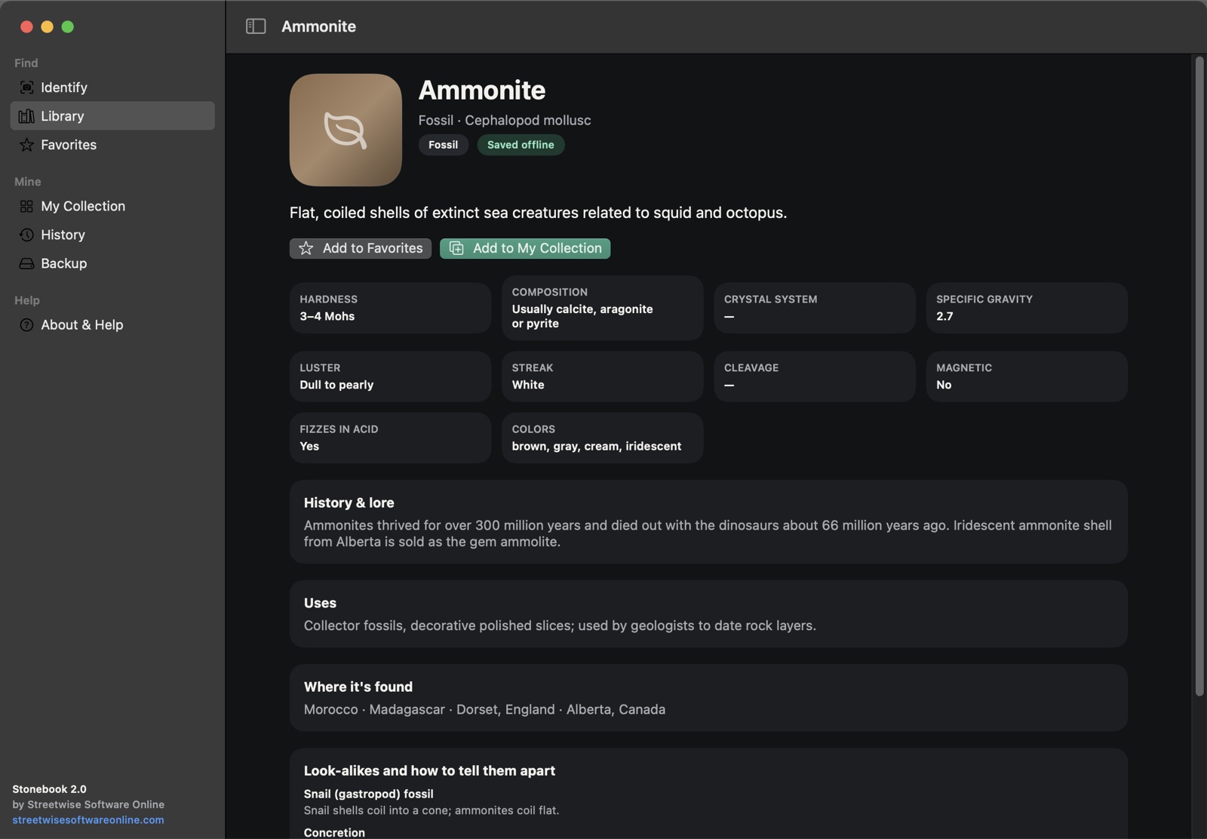
Task: Open the Backup section
Action: (112, 263)
